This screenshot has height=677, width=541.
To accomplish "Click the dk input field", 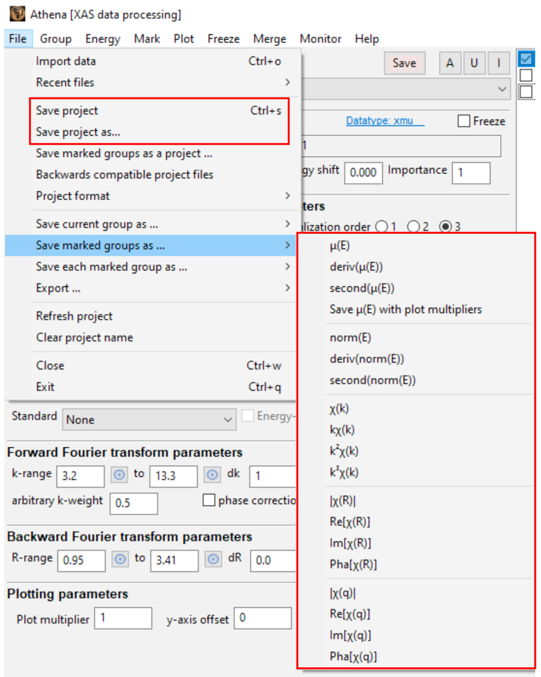I will point(273,476).
